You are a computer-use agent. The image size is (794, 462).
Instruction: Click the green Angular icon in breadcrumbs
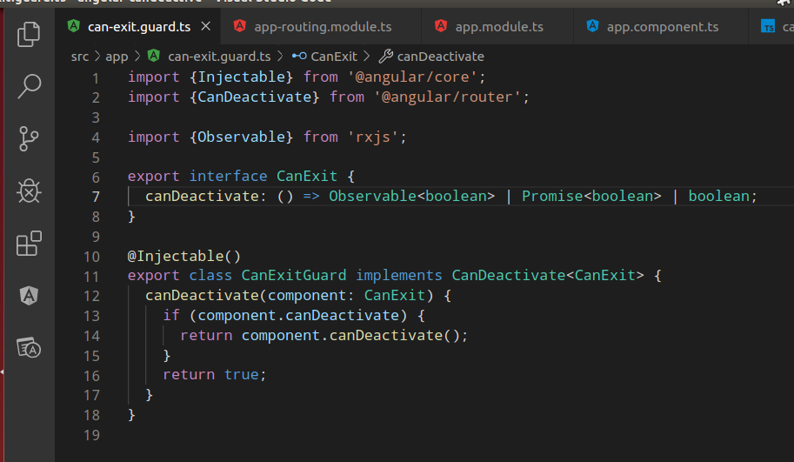click(153, 56)
